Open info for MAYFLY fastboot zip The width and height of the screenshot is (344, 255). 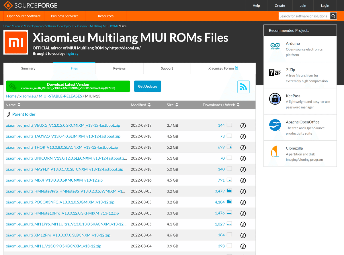[243, 170]
